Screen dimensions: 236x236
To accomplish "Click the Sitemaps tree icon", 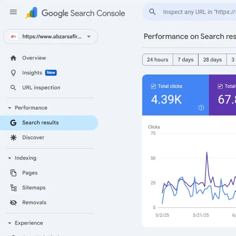I will [13, 188].
